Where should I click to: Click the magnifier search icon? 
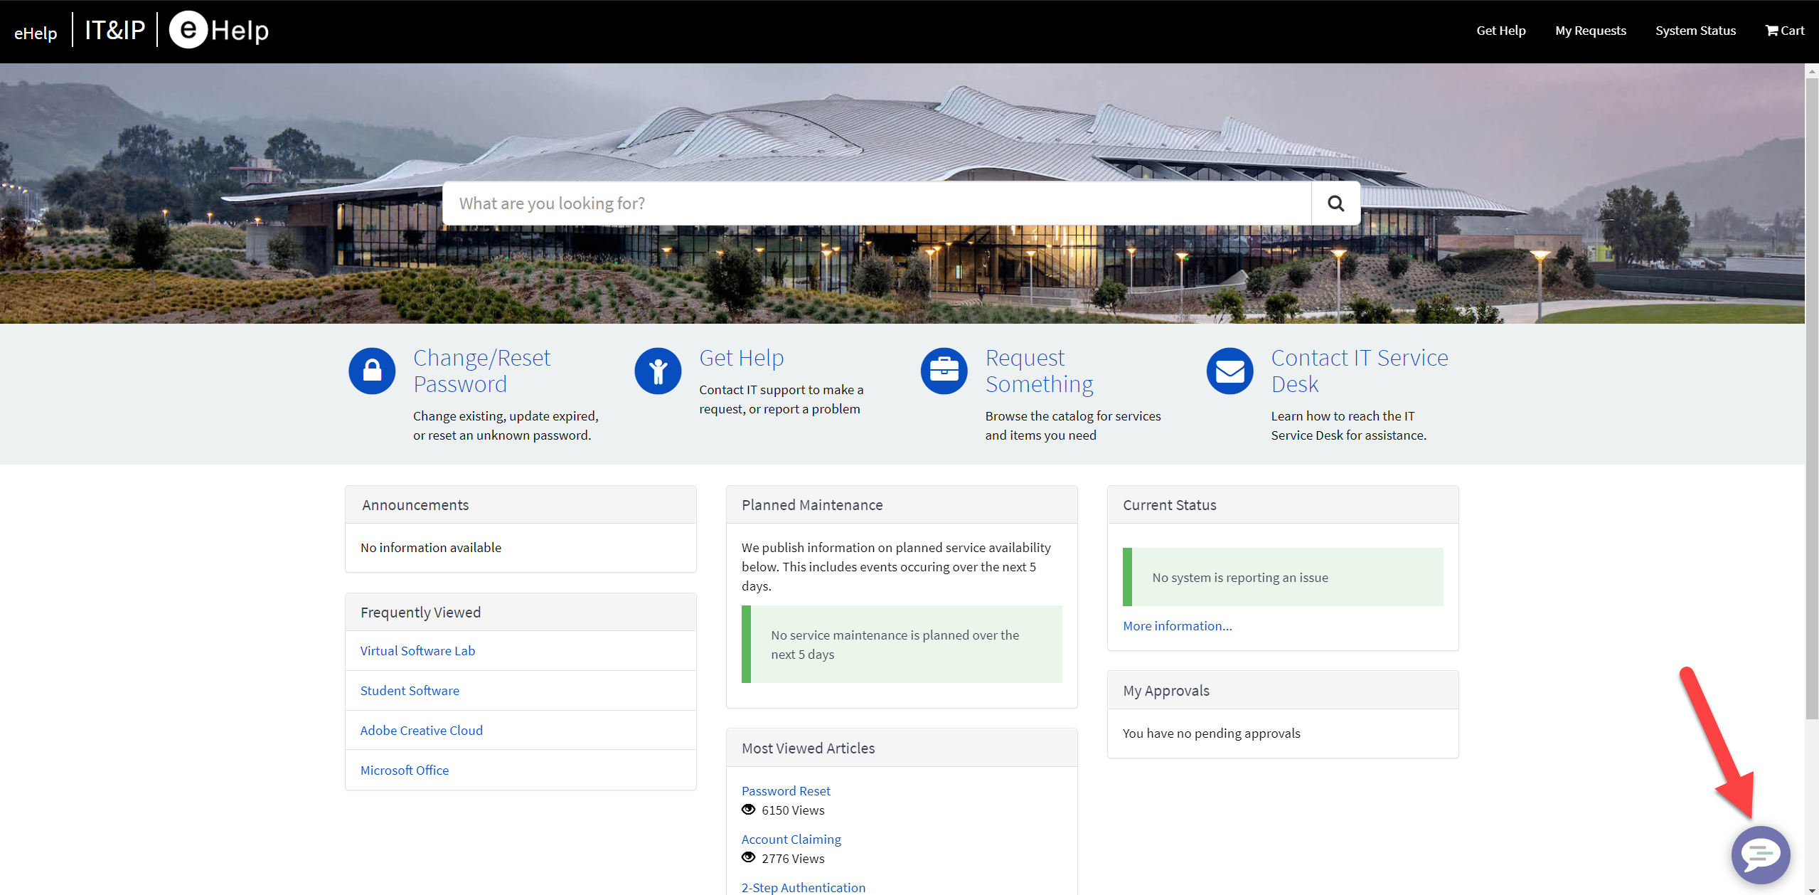coord(1335,203)
